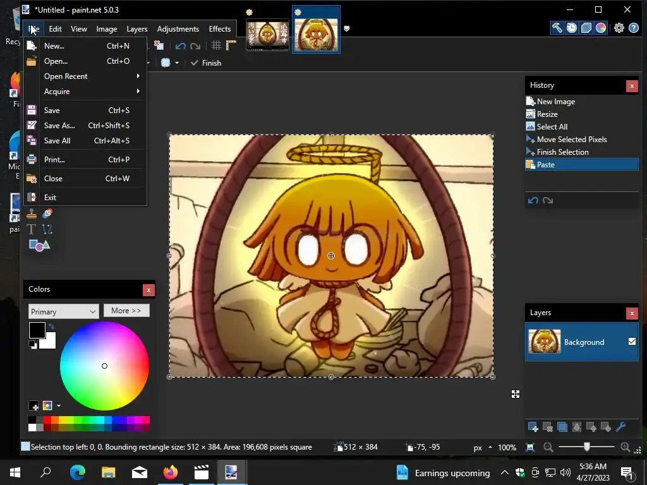
Task: Open the Primary color dropdown
Action: (64, 311)
